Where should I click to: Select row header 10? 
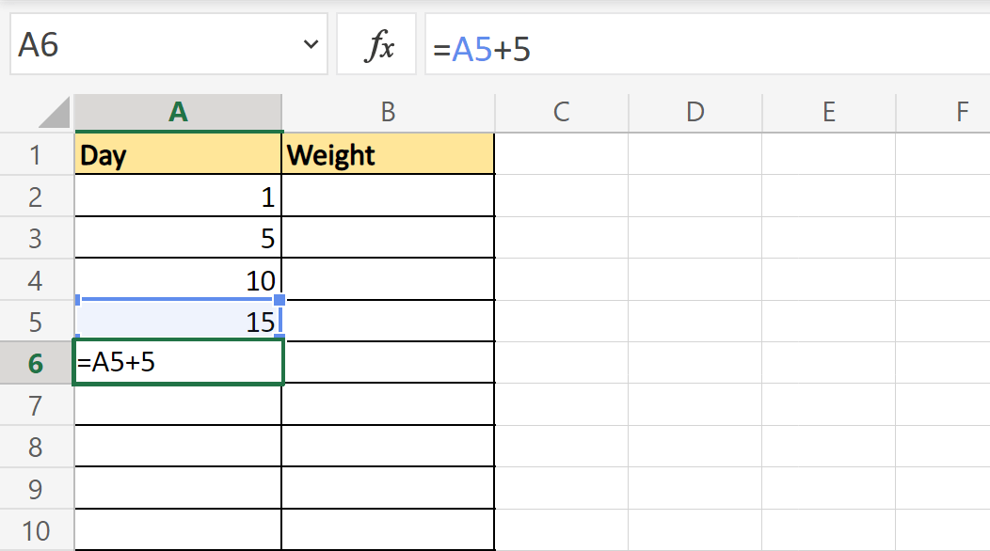pos(37,529)
